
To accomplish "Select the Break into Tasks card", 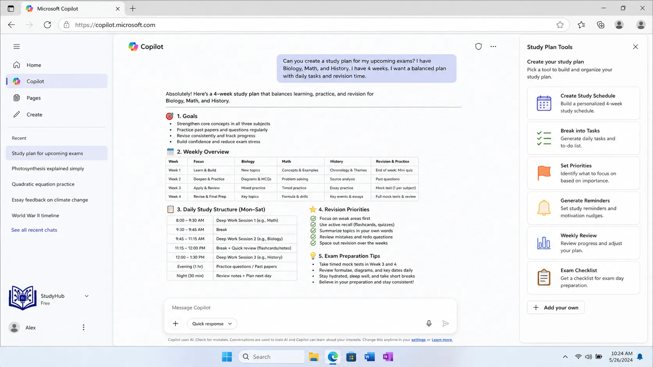I will (583, 138).
